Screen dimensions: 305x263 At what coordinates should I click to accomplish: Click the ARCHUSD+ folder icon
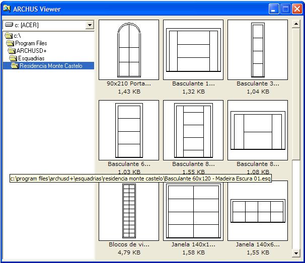[12, 51]
